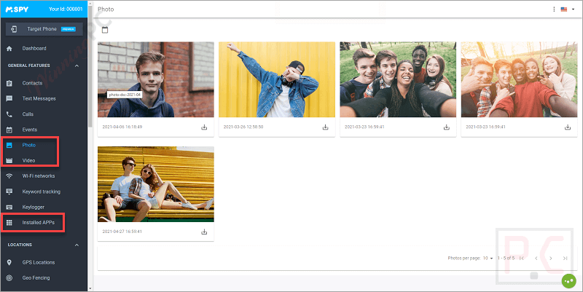This screenshot has height=292, width=583.
Task: Open the yellow bench couple photo
Action: tap(156, 184)
